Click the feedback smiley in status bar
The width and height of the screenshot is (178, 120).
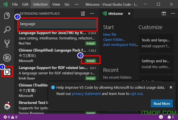pos(161,117)
